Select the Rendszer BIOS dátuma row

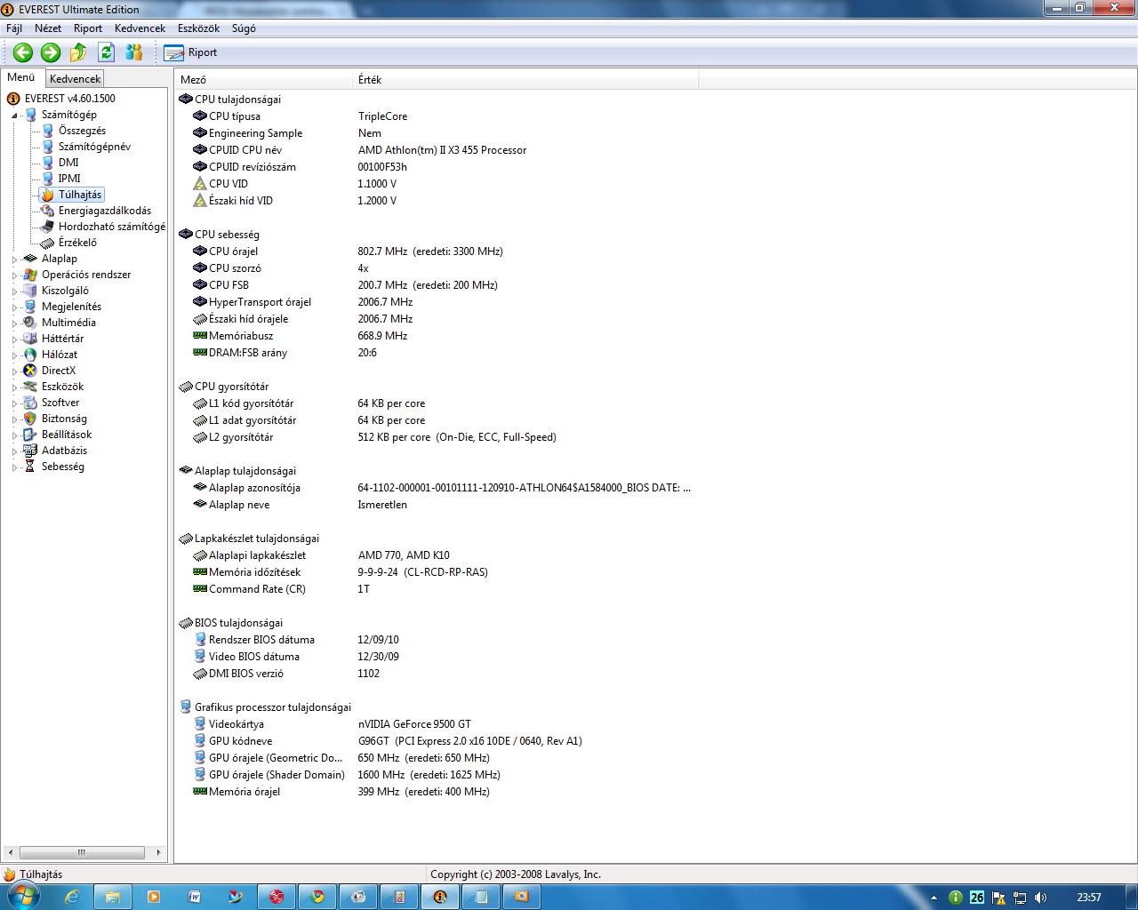click(436, 640)
